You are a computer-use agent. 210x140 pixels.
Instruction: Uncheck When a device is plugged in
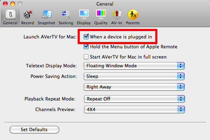coord(86,37)
